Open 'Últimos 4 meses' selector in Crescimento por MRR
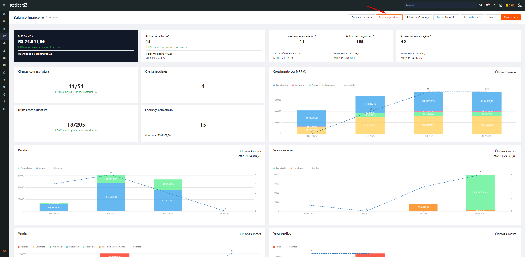Screen dimensions: 525x257 pos(505,72)
